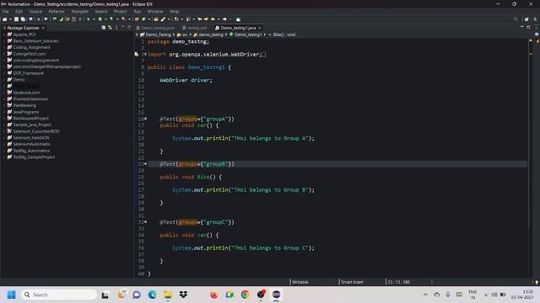
Task: Minimize the editor area
Action: pos(521,27)
